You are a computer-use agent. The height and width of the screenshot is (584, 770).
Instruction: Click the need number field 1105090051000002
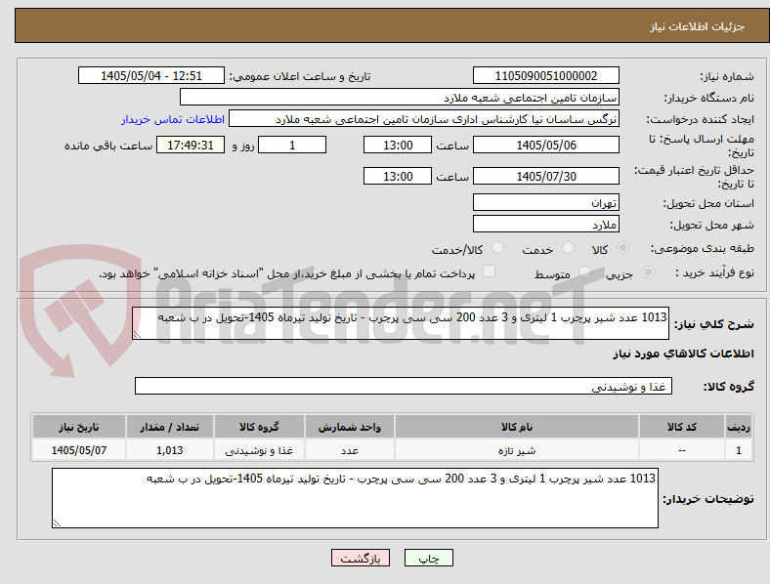click(x=546, y=75)
